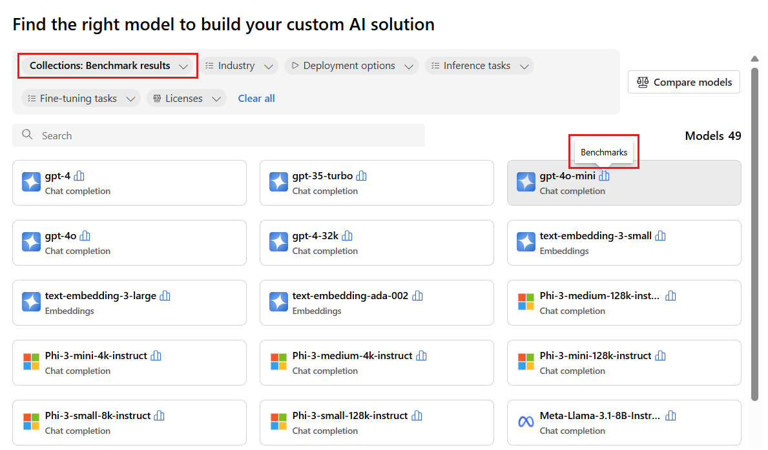
Task: Open Inference tasks filter dropdown
Action: [x=479, y=66]
